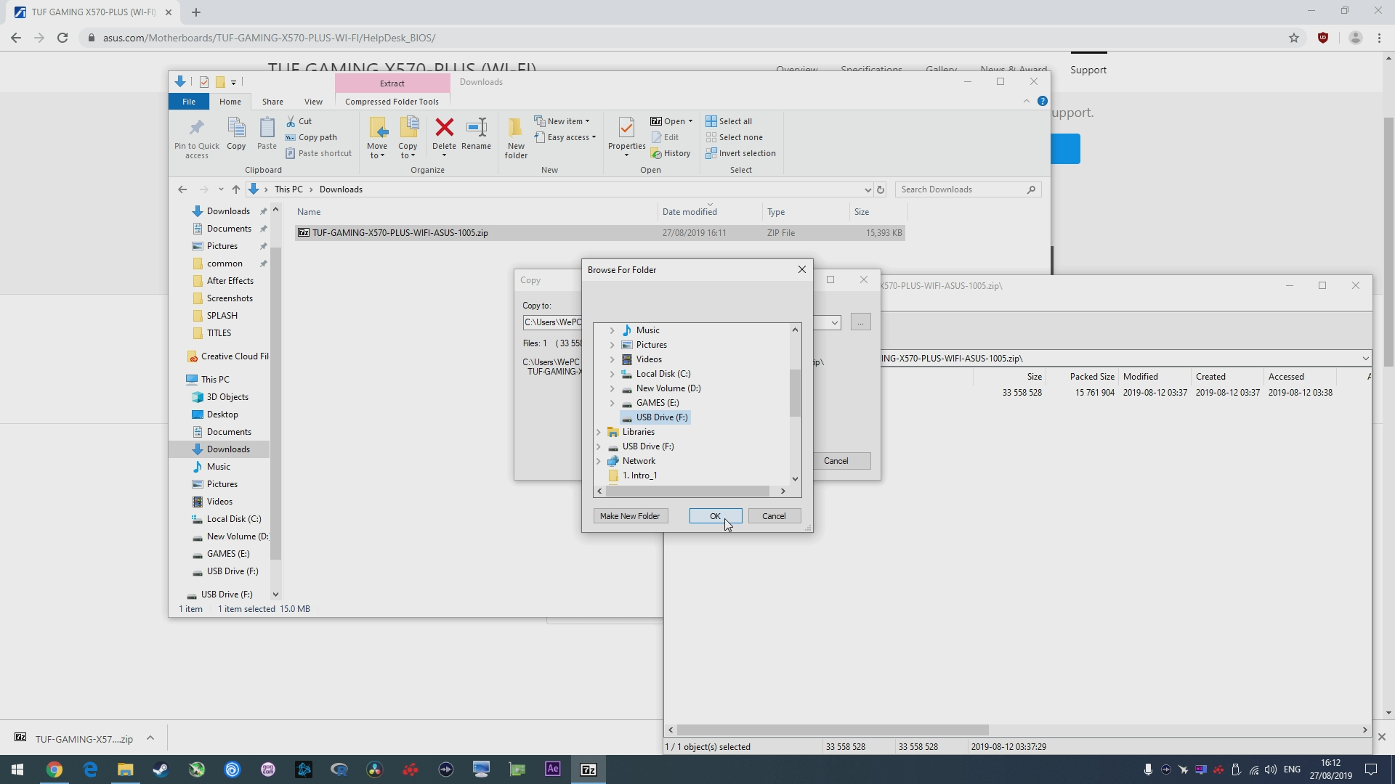Click the browse ellipsis button
This screenshot has width=1395, height=784.
pos(860,322)
